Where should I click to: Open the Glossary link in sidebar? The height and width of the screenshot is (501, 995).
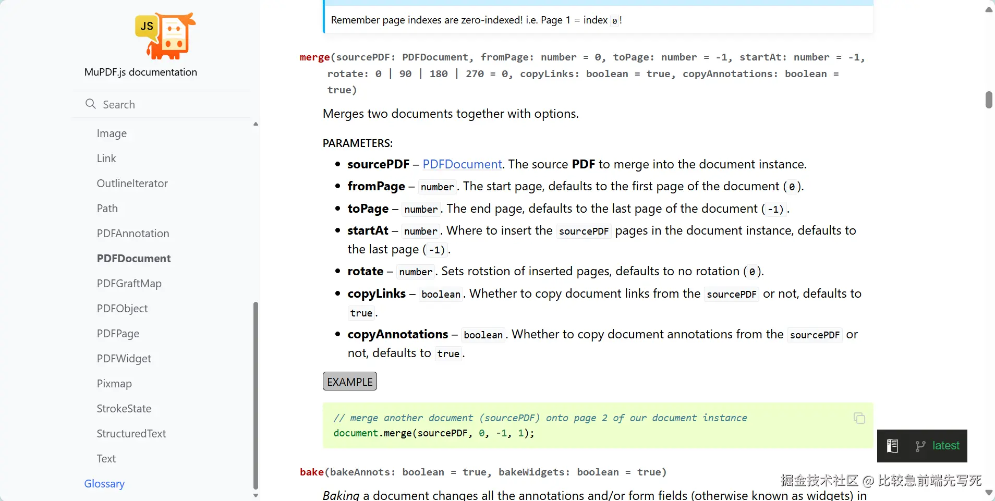[x=104, y=484]
